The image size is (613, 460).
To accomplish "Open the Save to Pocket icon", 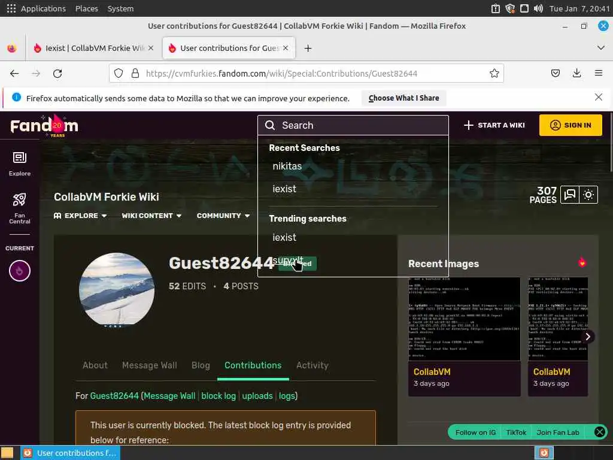I will 555,73.
